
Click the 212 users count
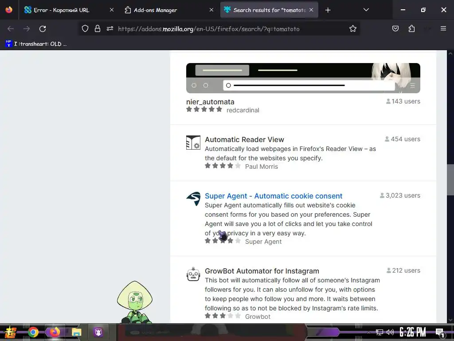coord(403,270)
